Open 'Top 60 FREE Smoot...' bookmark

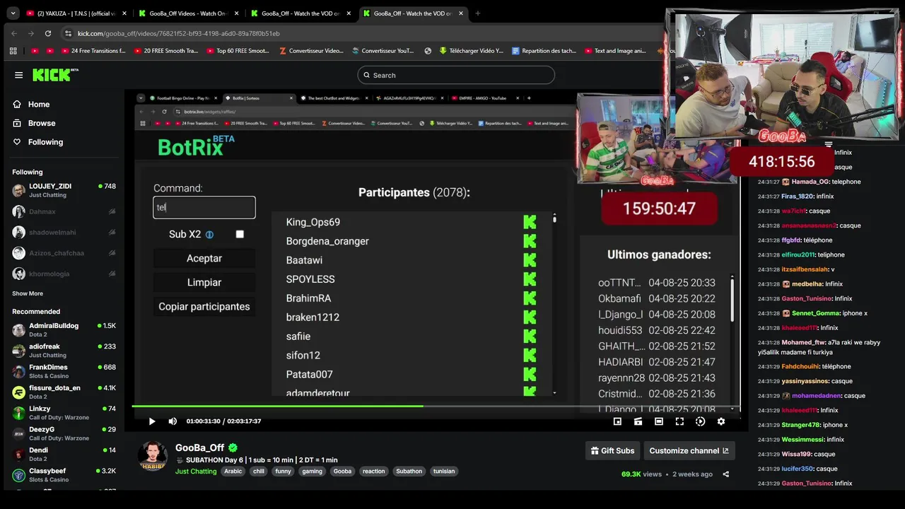[x=238, y=51]
